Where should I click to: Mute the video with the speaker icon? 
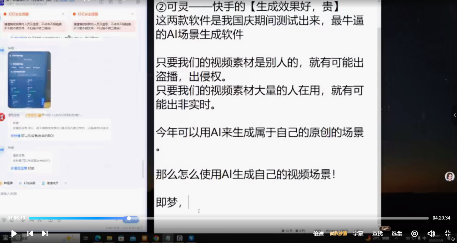tap(431, 233)
